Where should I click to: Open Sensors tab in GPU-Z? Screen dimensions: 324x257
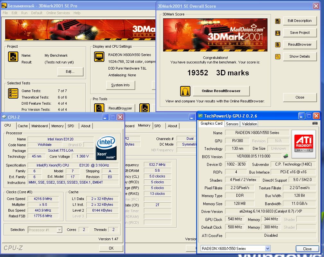tap(232, 124)
